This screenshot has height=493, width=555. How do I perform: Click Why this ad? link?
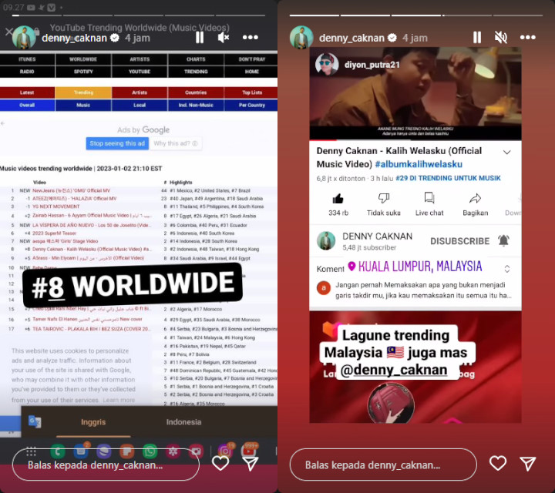tap(176, 143)
